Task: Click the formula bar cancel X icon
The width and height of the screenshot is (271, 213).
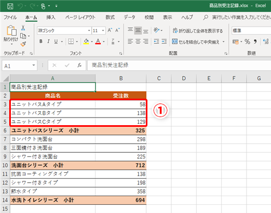Action: [54, 65]
